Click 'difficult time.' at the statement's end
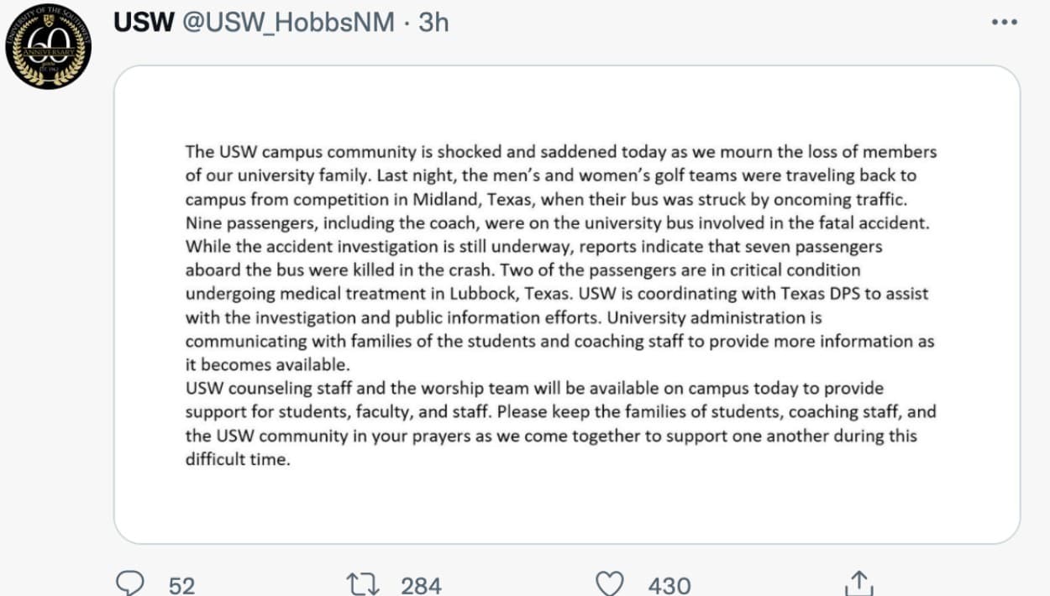This screenshot has height=596, width=1050. click(238, 460)
